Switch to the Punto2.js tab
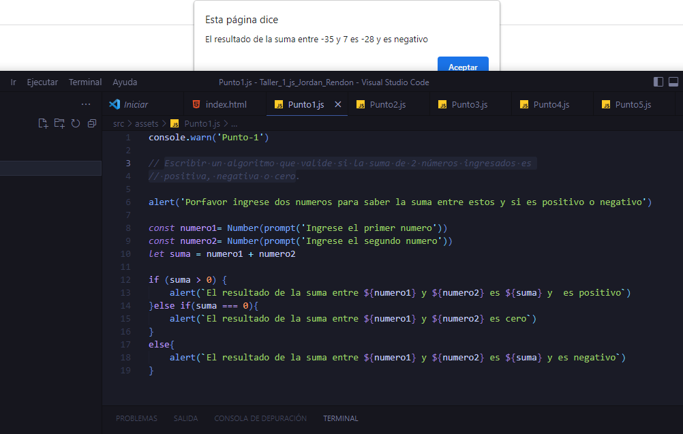Viewport: 683px width, 434px height. (x=388, y=104)
